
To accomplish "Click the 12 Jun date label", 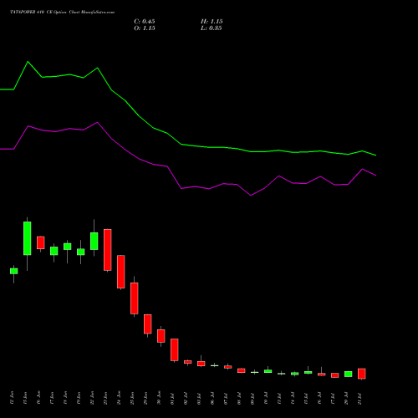I will [x=12, y=398].
